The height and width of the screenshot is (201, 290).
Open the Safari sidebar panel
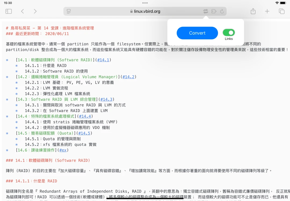[x=9, y=11]
